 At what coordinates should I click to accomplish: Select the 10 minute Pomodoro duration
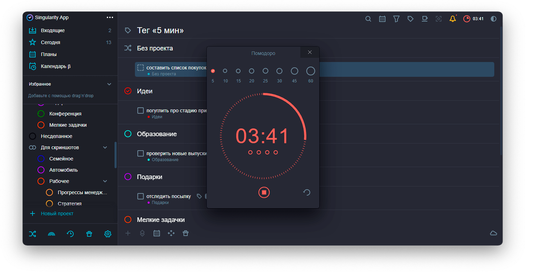[225, 71]
